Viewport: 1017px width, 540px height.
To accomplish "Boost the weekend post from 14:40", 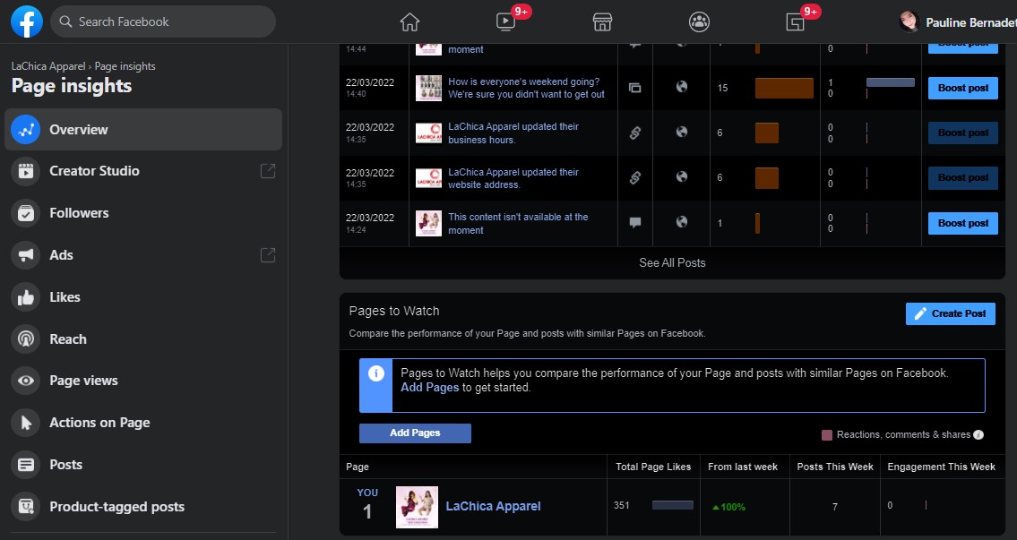I will (963, 88).
